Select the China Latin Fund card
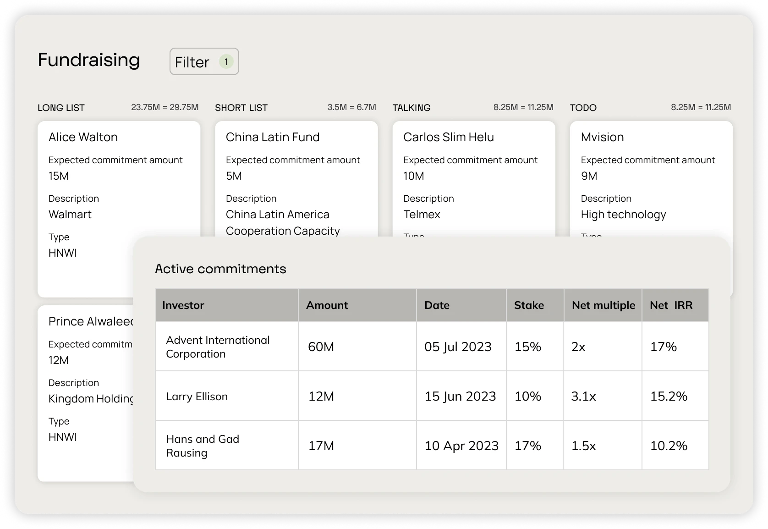This screenshot has width=768, height=529. (272, 137)
